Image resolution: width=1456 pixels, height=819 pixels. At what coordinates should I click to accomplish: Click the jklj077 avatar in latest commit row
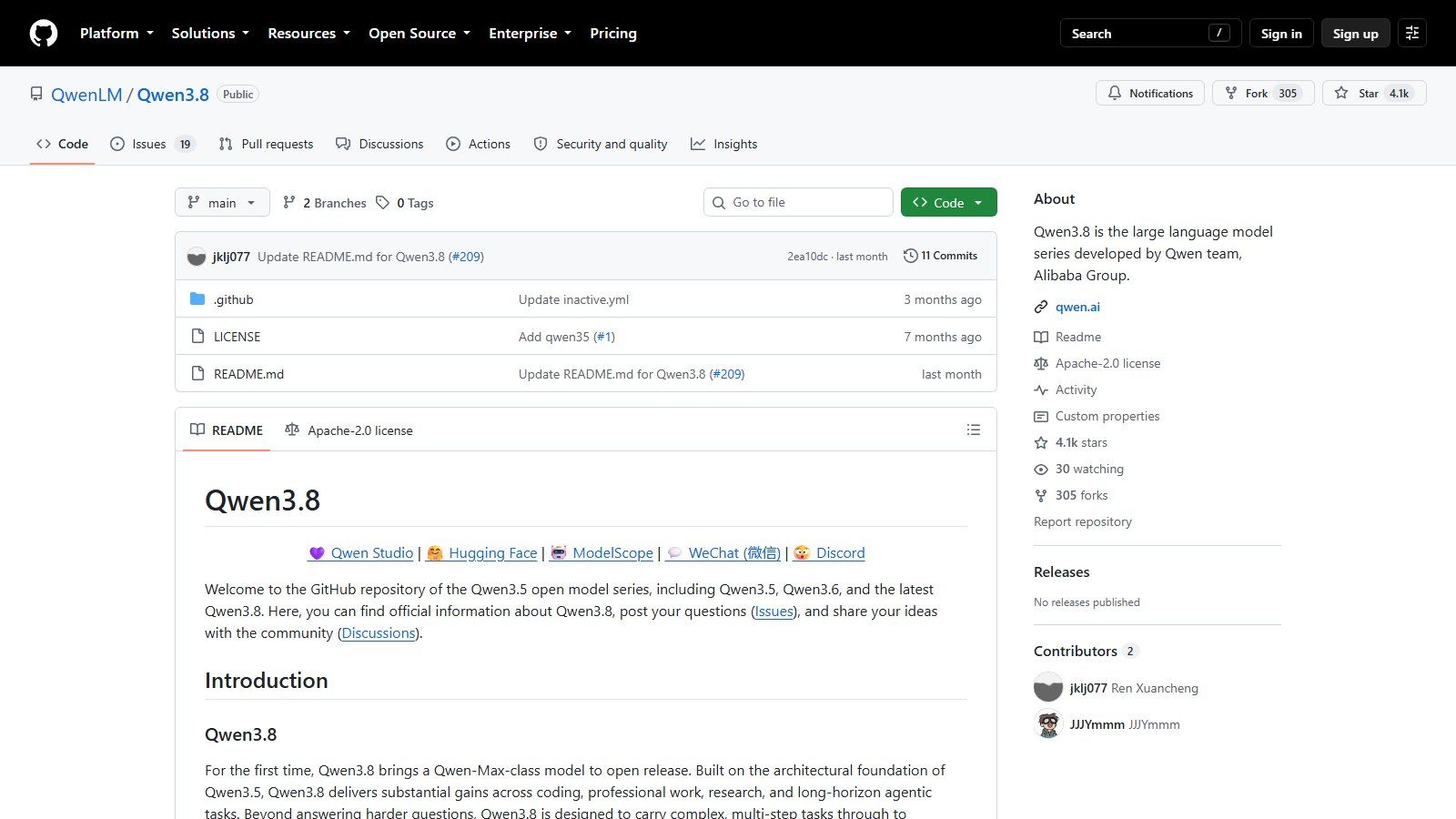[197, 257]
